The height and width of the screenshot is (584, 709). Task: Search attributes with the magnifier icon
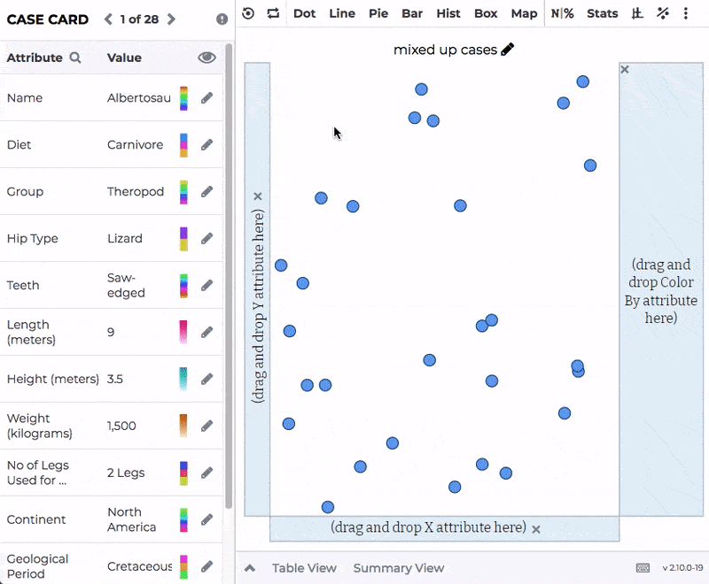[75, 58]
